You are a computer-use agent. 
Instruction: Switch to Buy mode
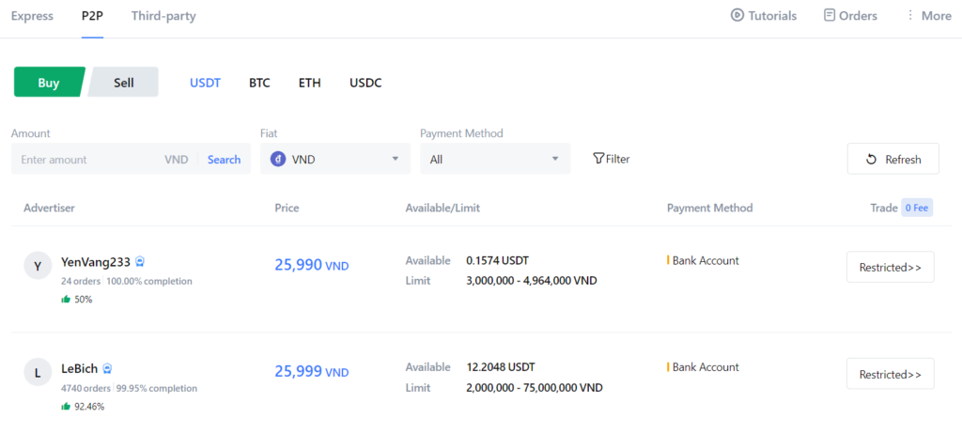pos(49,83)
